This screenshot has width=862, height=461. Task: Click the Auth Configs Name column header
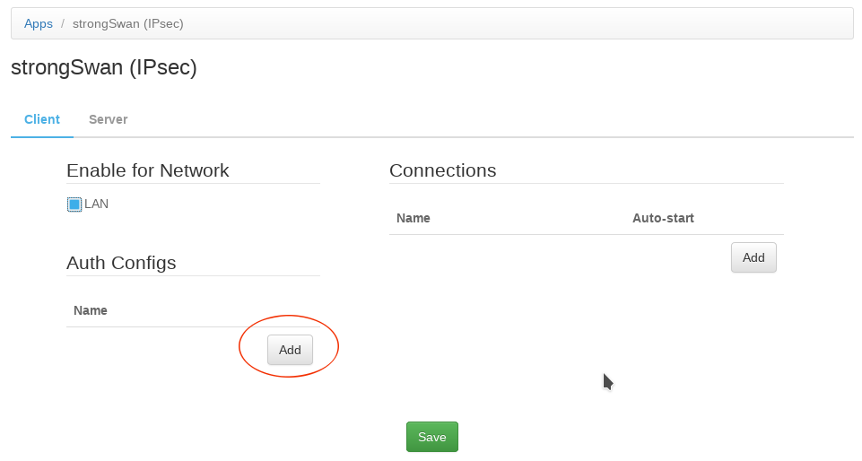click(x=91, y=310)
